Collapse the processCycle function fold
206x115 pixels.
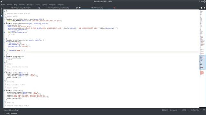(x=4, y=57)
